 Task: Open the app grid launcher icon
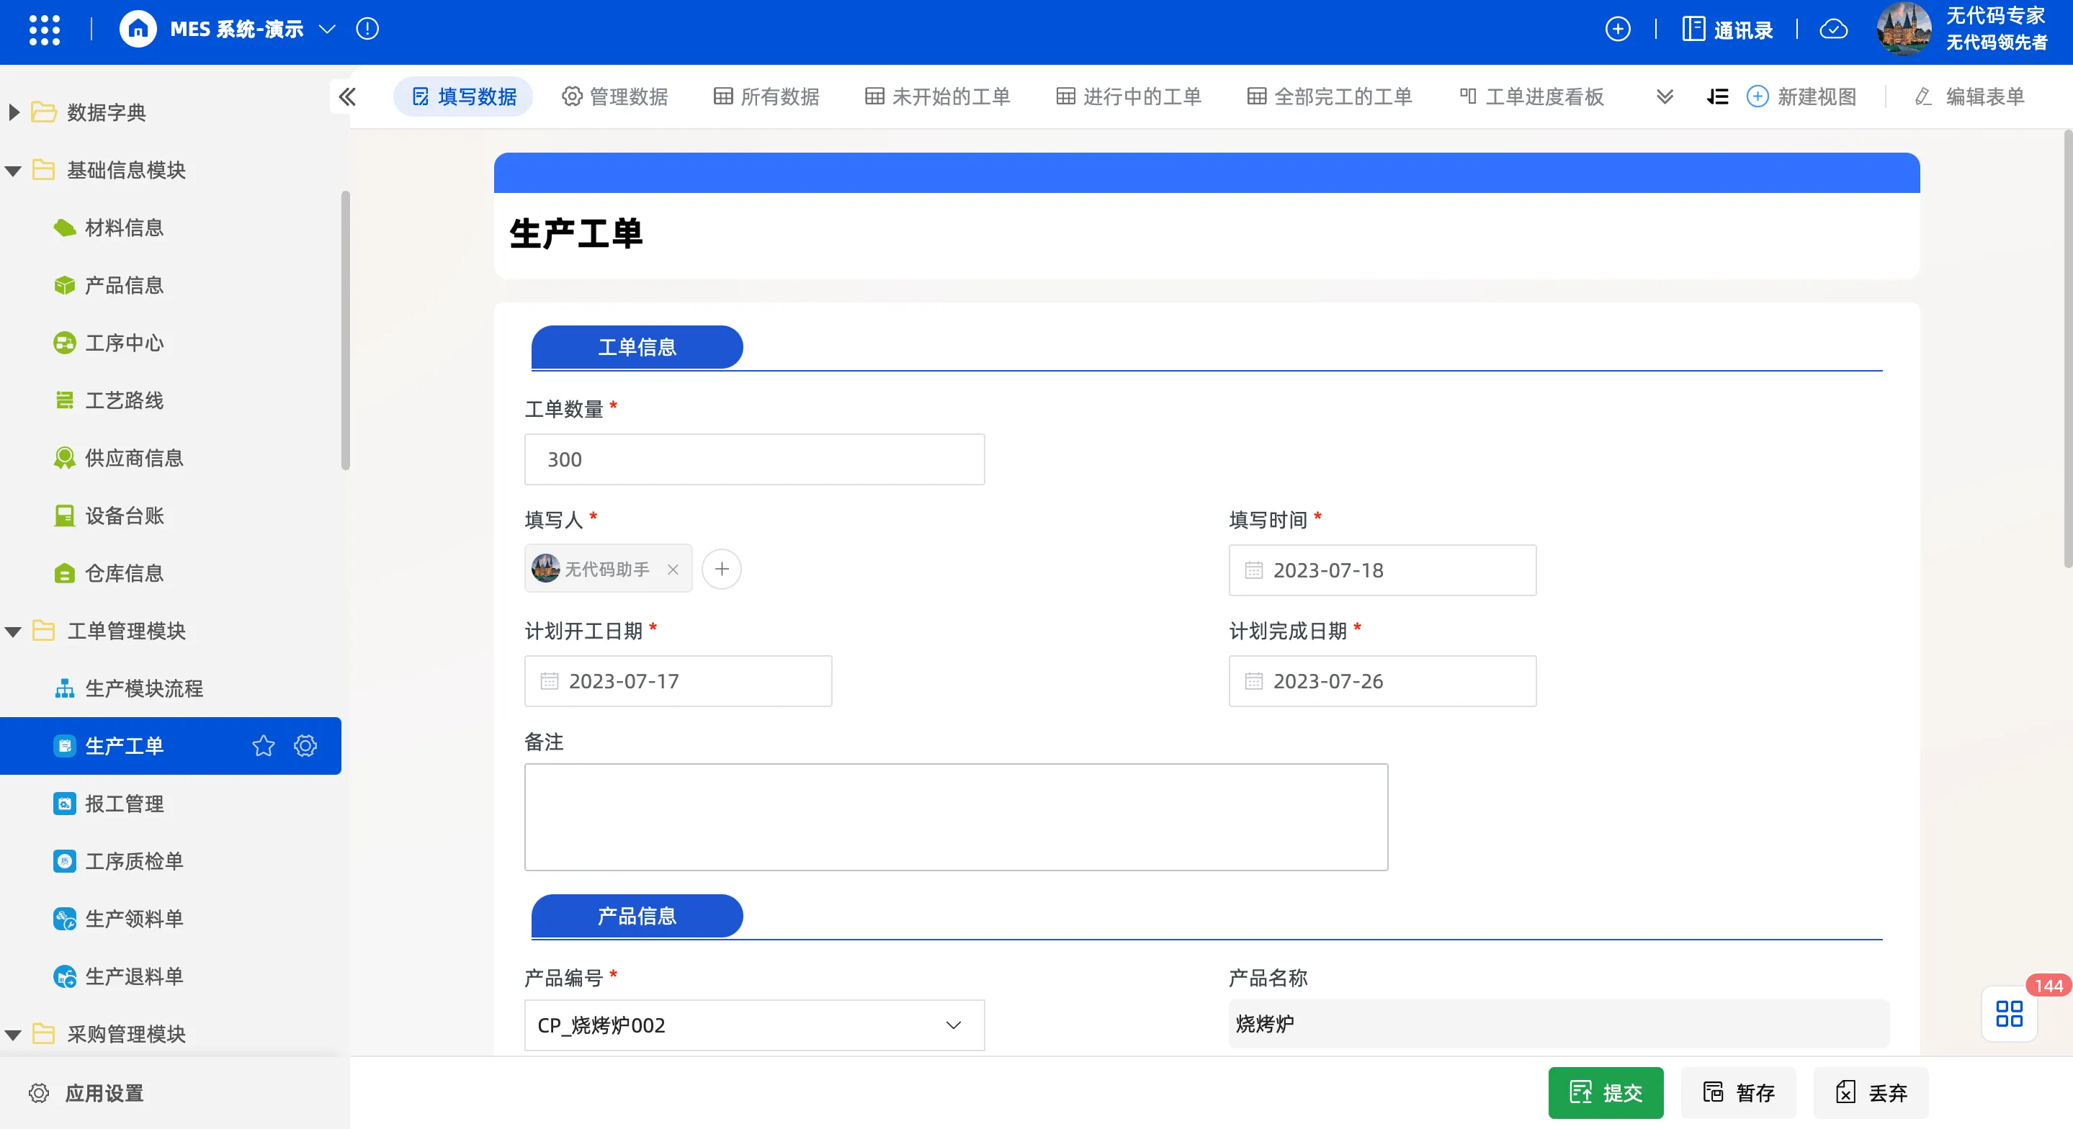pos(44,30)
